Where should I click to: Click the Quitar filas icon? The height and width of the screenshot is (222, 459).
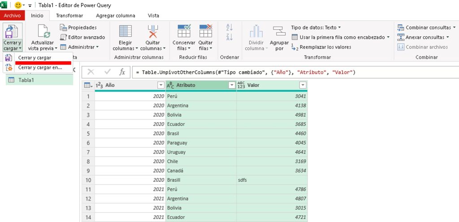(205, 31)
